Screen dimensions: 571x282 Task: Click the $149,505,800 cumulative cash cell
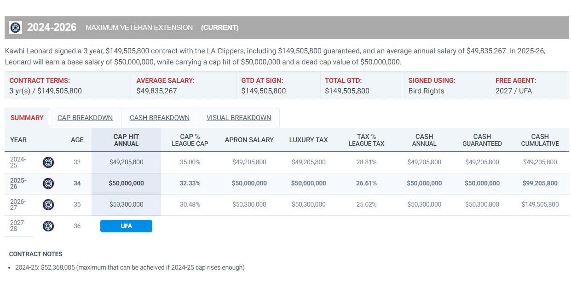(x=540, y=204)
